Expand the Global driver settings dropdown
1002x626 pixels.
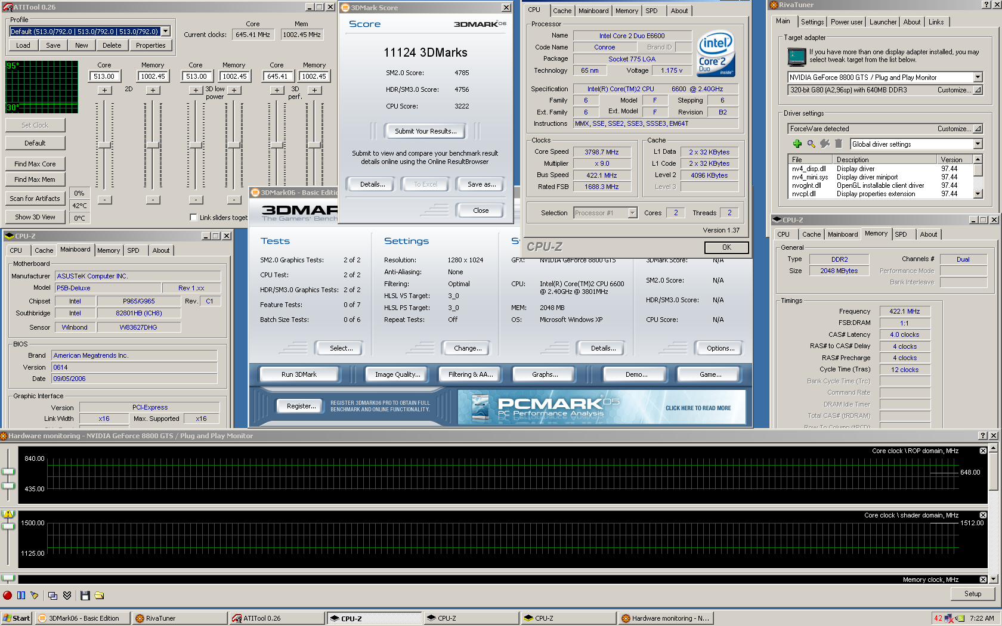click(x=978, y=144)
